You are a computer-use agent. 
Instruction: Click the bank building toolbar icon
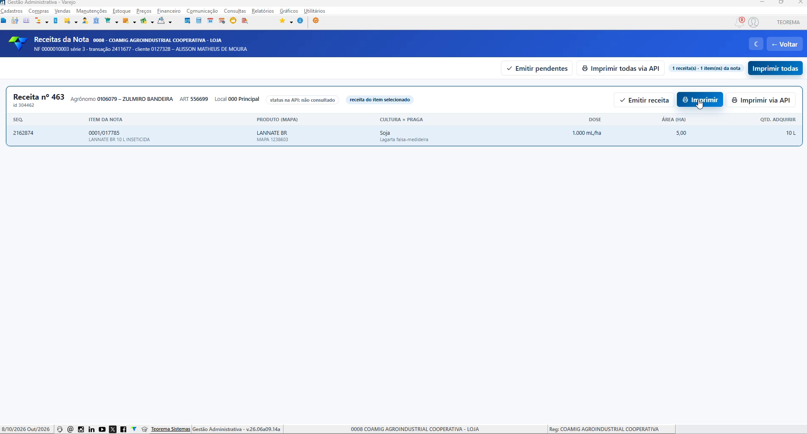point(96,21)
